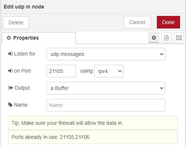The height and width of the screenshot is (147, 186).
Task: Open node description document icon
Action: (166, 38)
